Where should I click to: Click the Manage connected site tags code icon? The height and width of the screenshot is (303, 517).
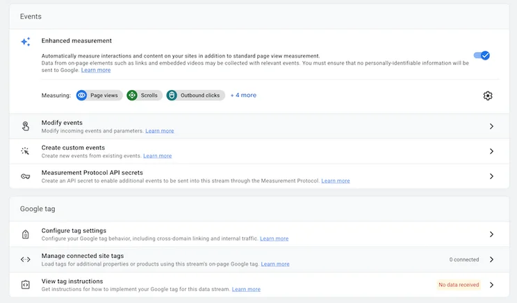click(x=26, y=259)
